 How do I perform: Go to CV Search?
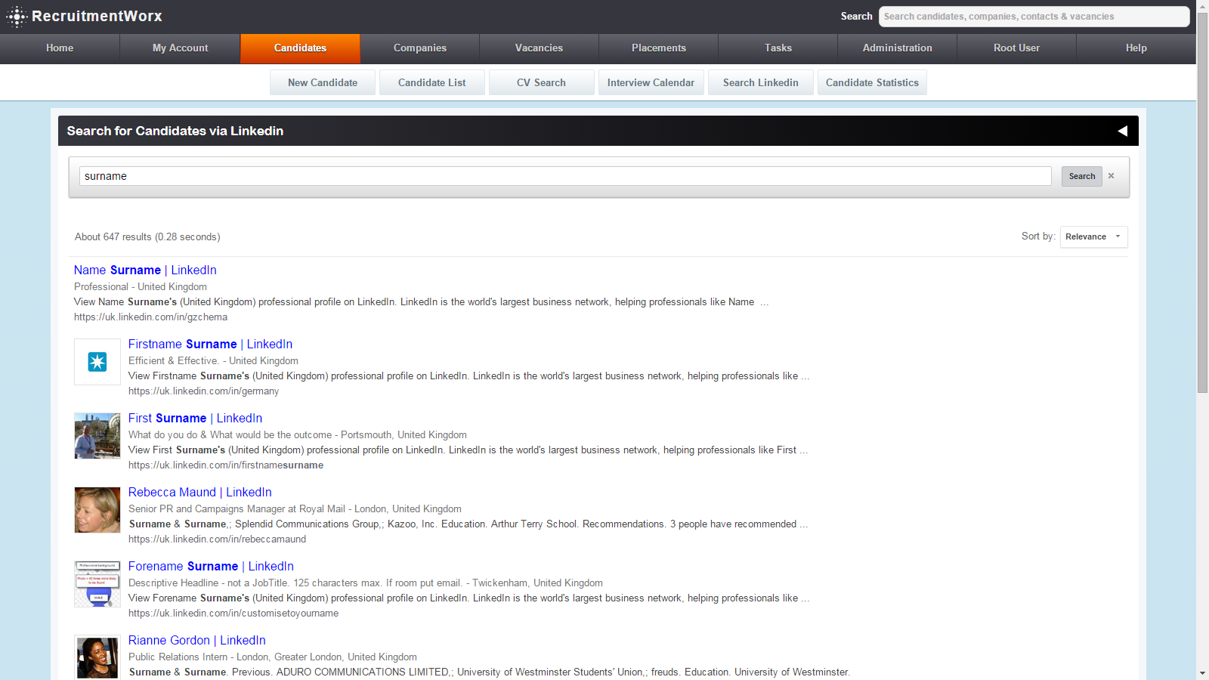click(541, 82)
